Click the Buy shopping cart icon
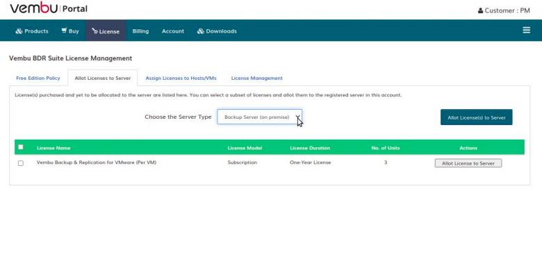The width and height of the screenshot is (542, 257). click(65, 31)
